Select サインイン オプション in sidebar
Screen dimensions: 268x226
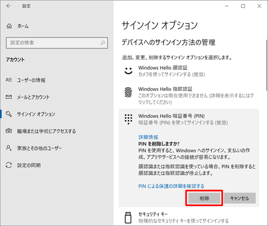point(36,114)
